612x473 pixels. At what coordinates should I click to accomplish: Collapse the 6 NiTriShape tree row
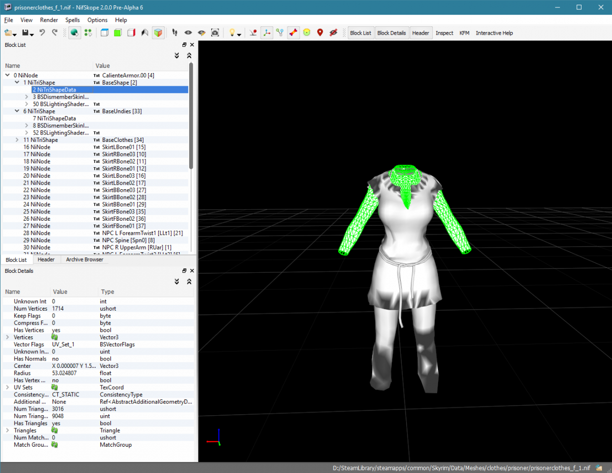click(17, 111)
